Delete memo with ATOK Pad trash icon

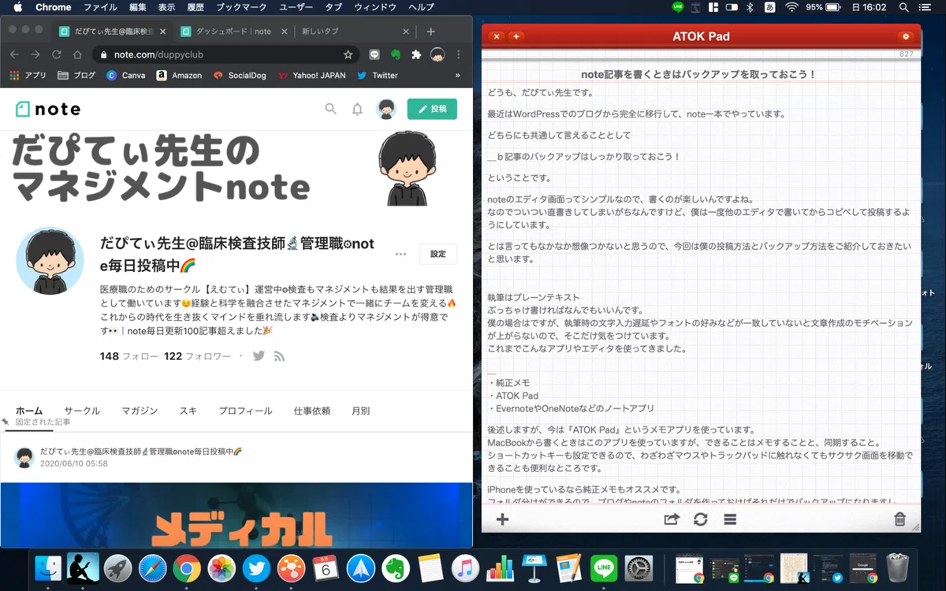coord(899,519)
